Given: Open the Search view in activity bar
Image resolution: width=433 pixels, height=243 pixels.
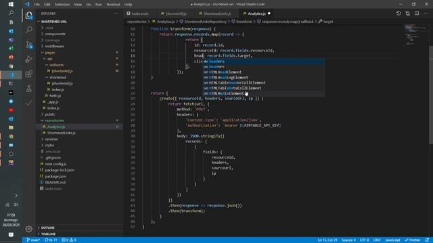Looking at the screenshot, I should pos(28,30).
